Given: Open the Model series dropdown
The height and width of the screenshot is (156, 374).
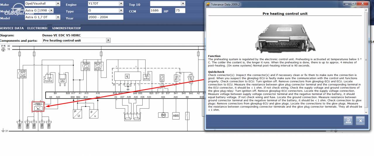Looking at the screenshot, I should click(x=51, y=10).
